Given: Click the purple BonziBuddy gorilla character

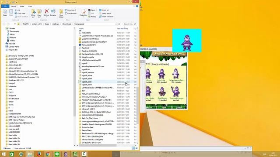Looking at the screenshot, I should tap(187, 43).
